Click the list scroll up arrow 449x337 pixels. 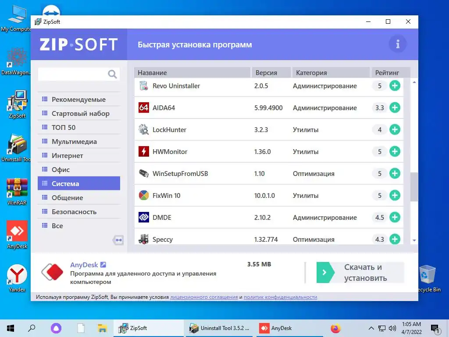pyautogui.click(x=414, y=82)
